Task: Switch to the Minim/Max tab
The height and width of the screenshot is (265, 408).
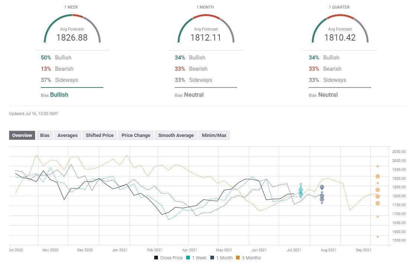Action: (x=214, y=135)
